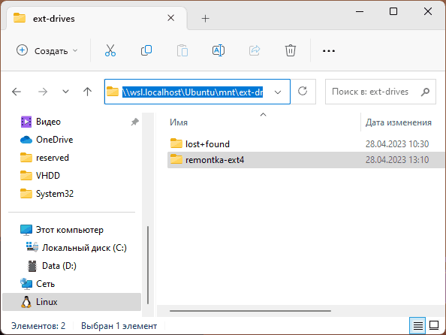Click the pin icon next to Видео
This screenshot has height=335, width=446.
click(135, 122)
